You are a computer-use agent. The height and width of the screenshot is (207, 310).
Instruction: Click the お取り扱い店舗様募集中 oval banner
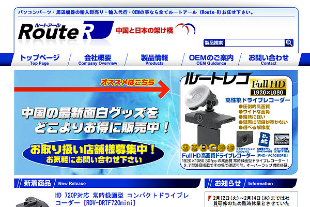pyautogui.click(x=93, y=154)
